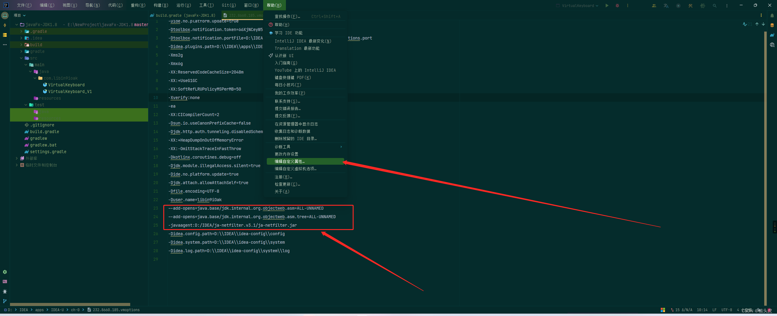Click the IDEA-U breadcrumb in status bar
Viewport: 777px width, 316px height.
pyautogui.click(x=57, y=310)
